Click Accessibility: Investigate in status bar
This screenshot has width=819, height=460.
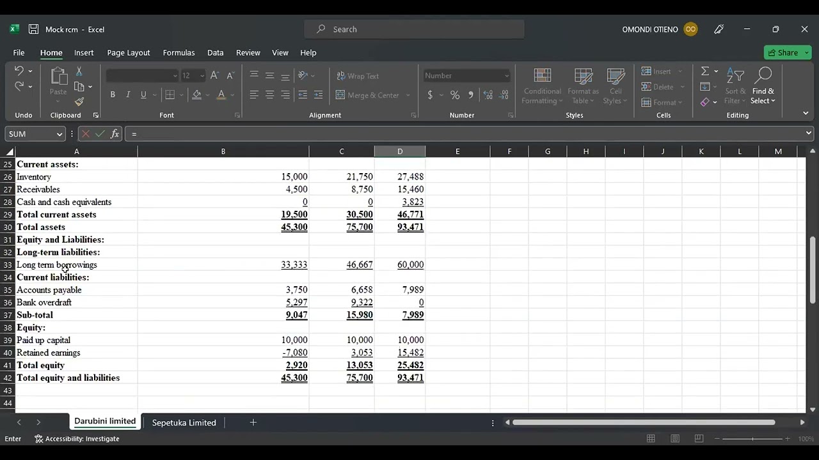pos(77,438)
